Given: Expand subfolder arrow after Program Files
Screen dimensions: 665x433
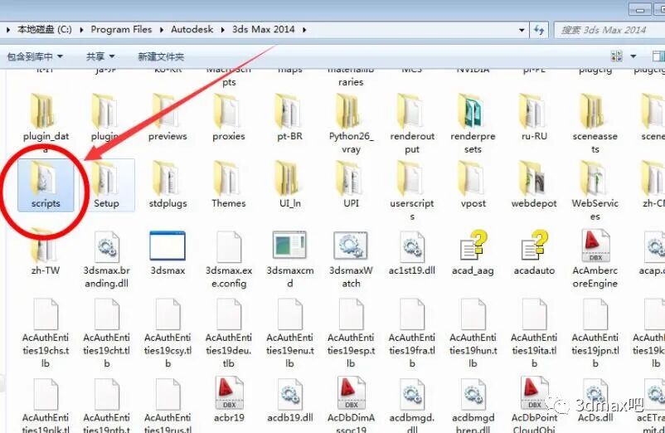Looking at the screenshot, I should pyautogui.click(x=162, y=30).
